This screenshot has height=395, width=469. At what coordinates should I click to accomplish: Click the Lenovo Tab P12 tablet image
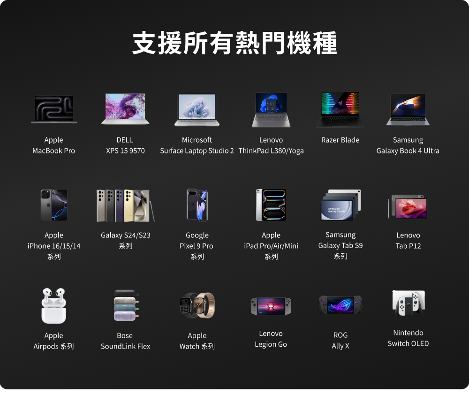pos(408,206)
